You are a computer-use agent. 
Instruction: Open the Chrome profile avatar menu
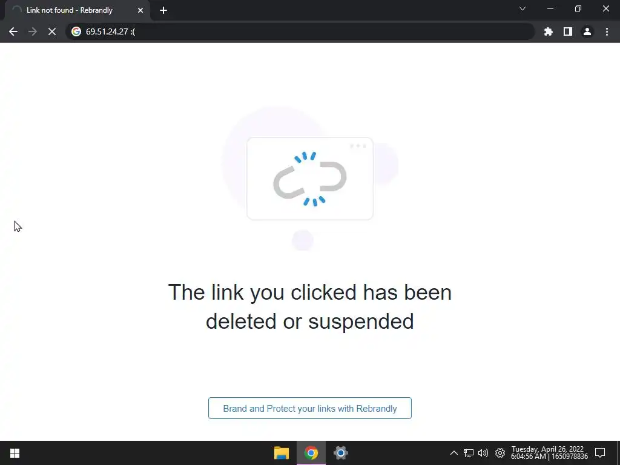(x=587, y=31)
